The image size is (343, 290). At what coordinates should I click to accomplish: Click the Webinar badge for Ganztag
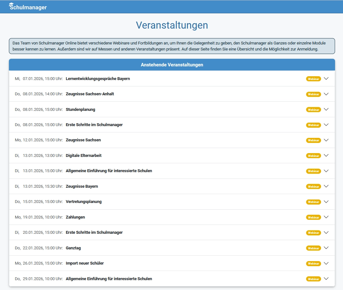click(313, 248)
